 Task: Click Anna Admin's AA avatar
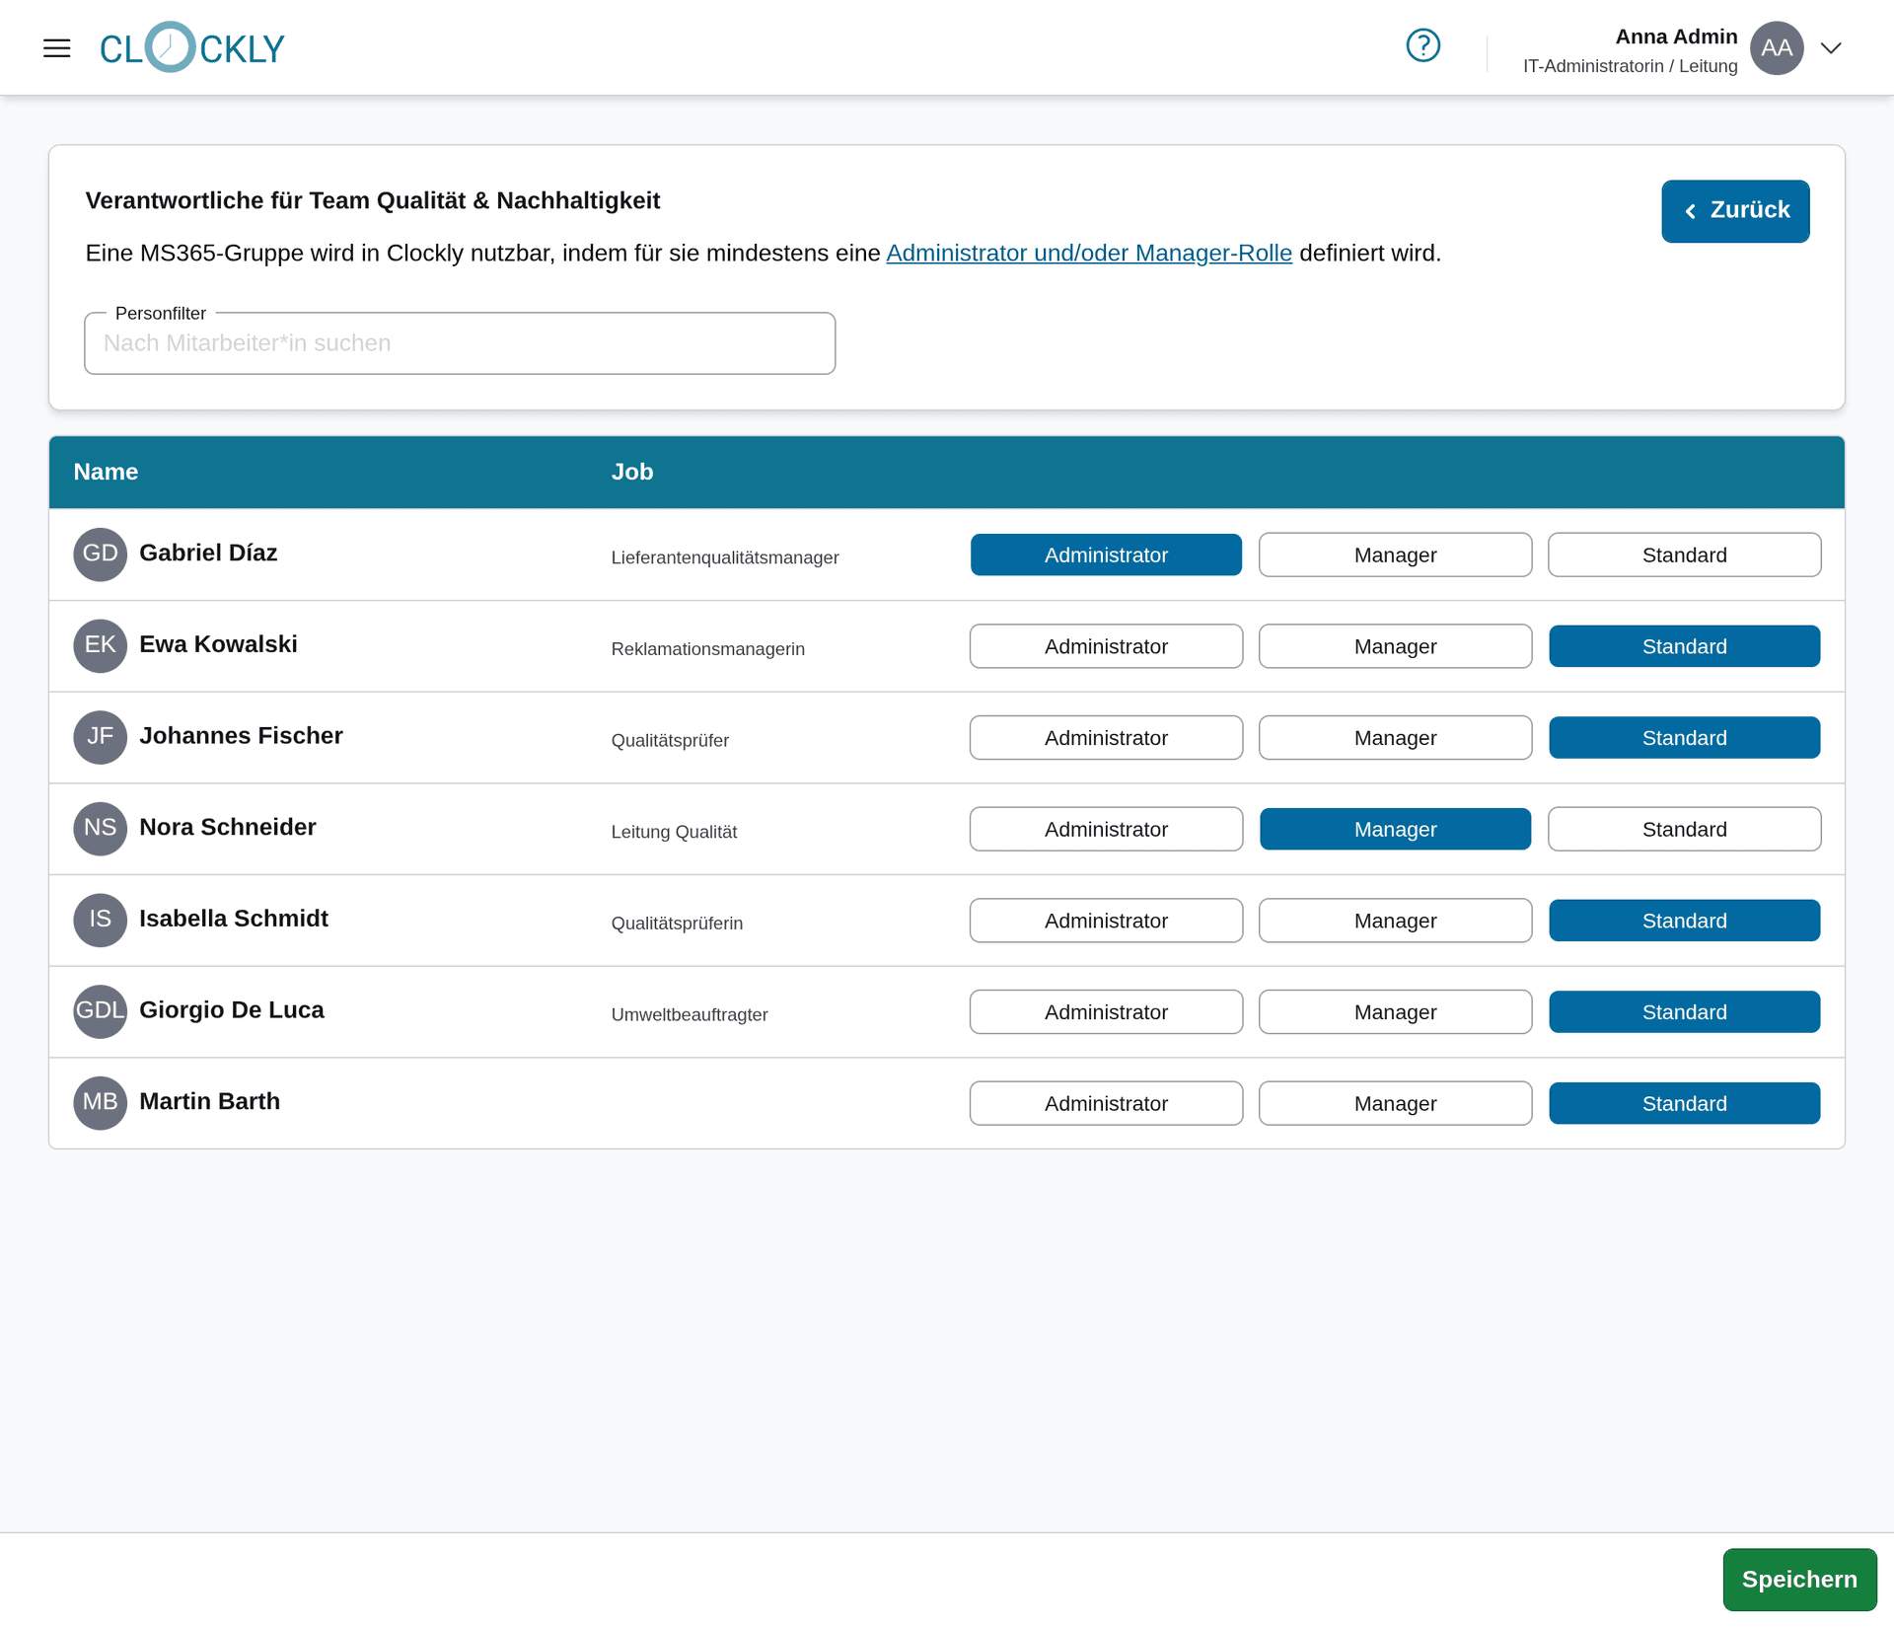pos(1776,47)
